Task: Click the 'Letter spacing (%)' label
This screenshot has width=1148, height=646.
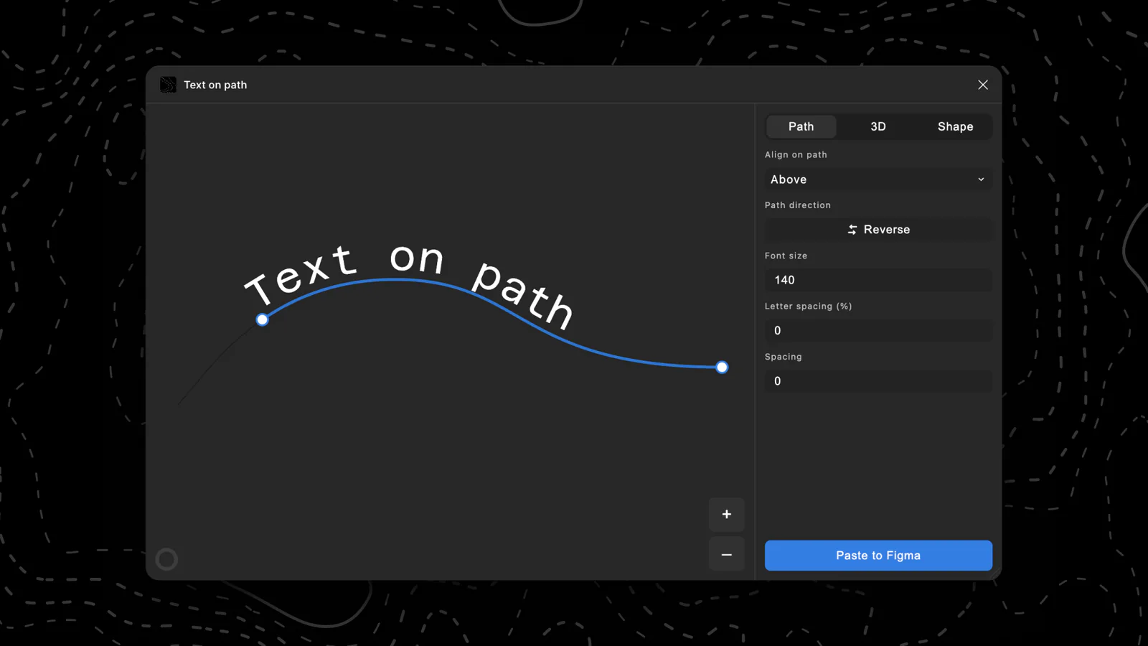Action: coord(809,306)
